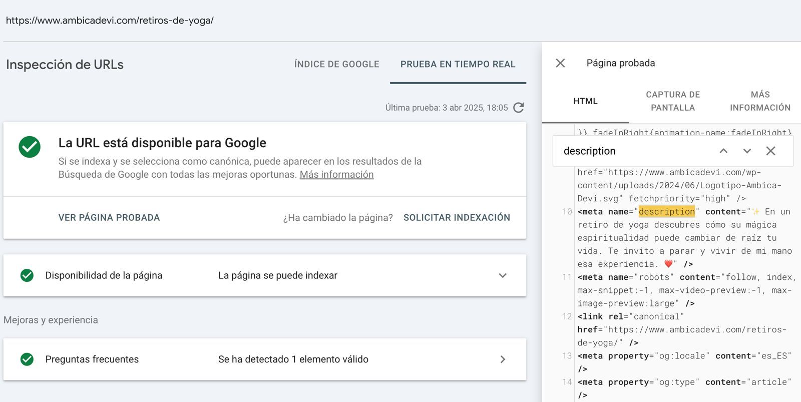
Task: Click the Mejoras y experiencia section label
Action: click(51, 320)
